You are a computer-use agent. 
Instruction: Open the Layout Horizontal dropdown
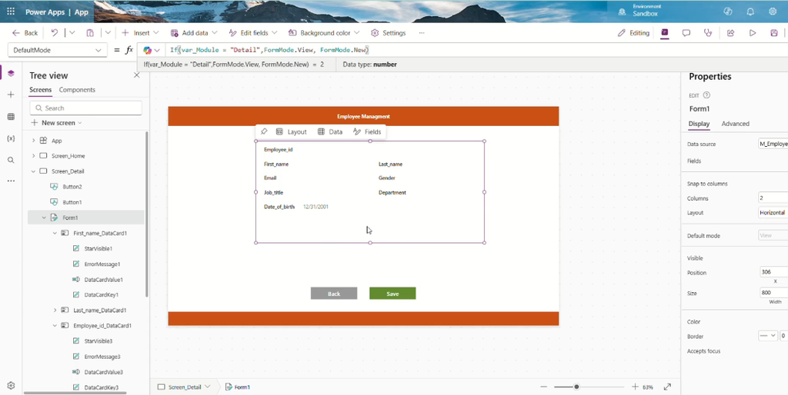773,212
